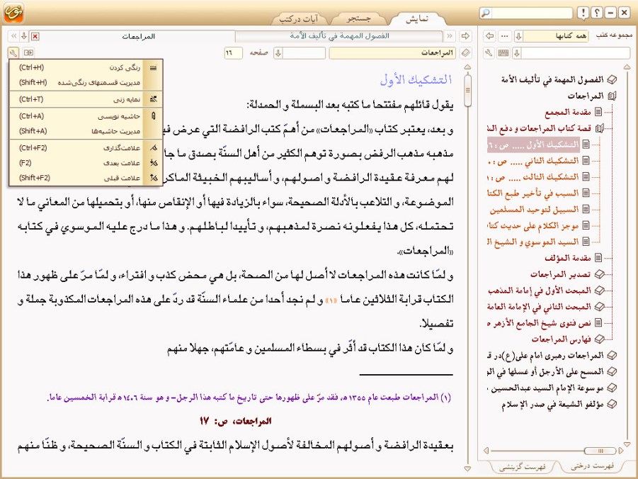Expand the المبحث الأول في إمامة المذهب node
This screenshot has width=638, height=479.
[x=599, y=291]
